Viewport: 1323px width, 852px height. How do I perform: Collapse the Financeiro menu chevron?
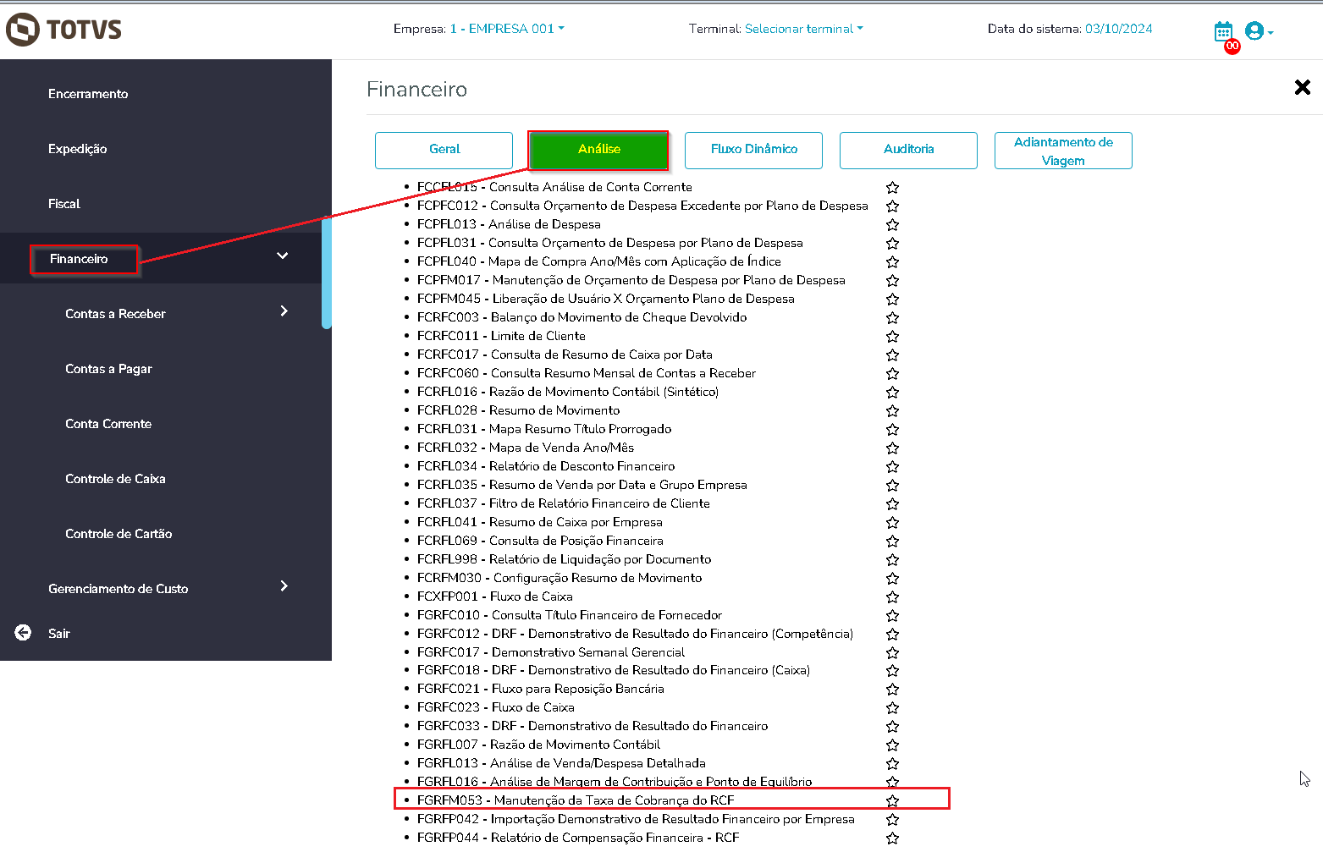pyautogui.click(x=283, y=256)
